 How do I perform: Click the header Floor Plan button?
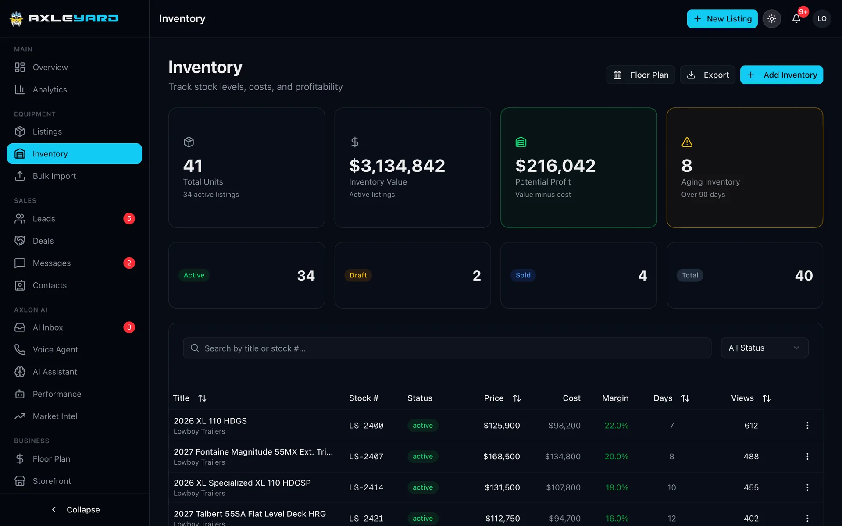coord(640,75)
